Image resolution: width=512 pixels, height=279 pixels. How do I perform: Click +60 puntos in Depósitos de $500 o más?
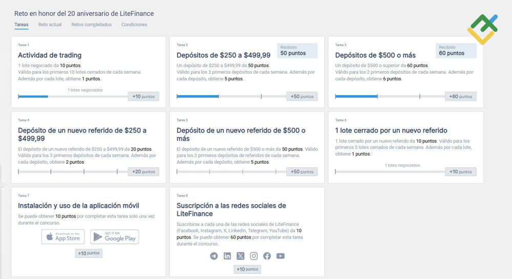click(x=461, y=96)
